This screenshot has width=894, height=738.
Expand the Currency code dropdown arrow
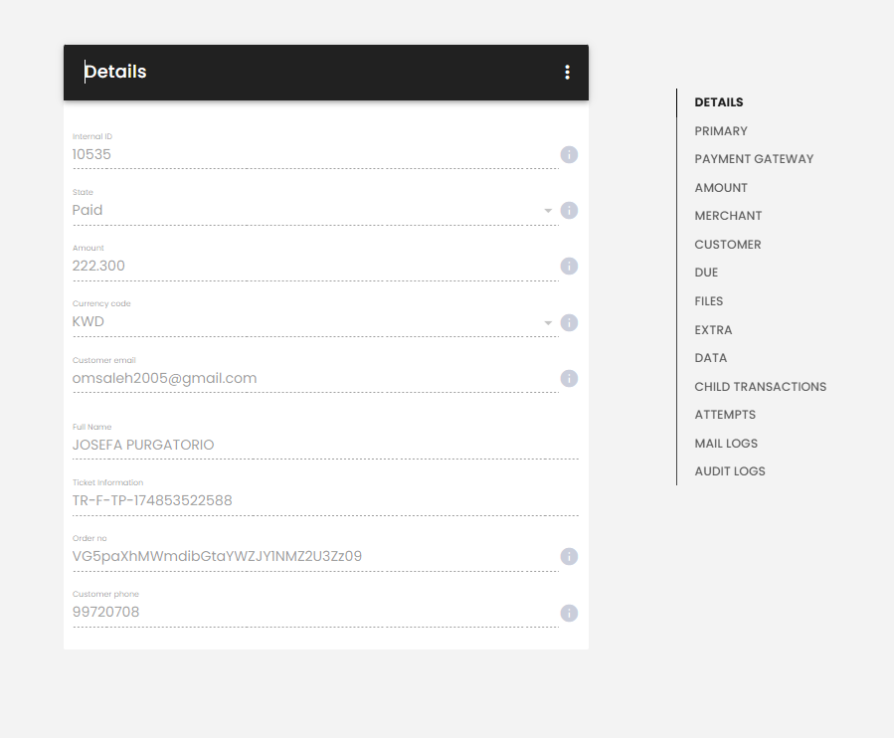(x=548, y=323)
